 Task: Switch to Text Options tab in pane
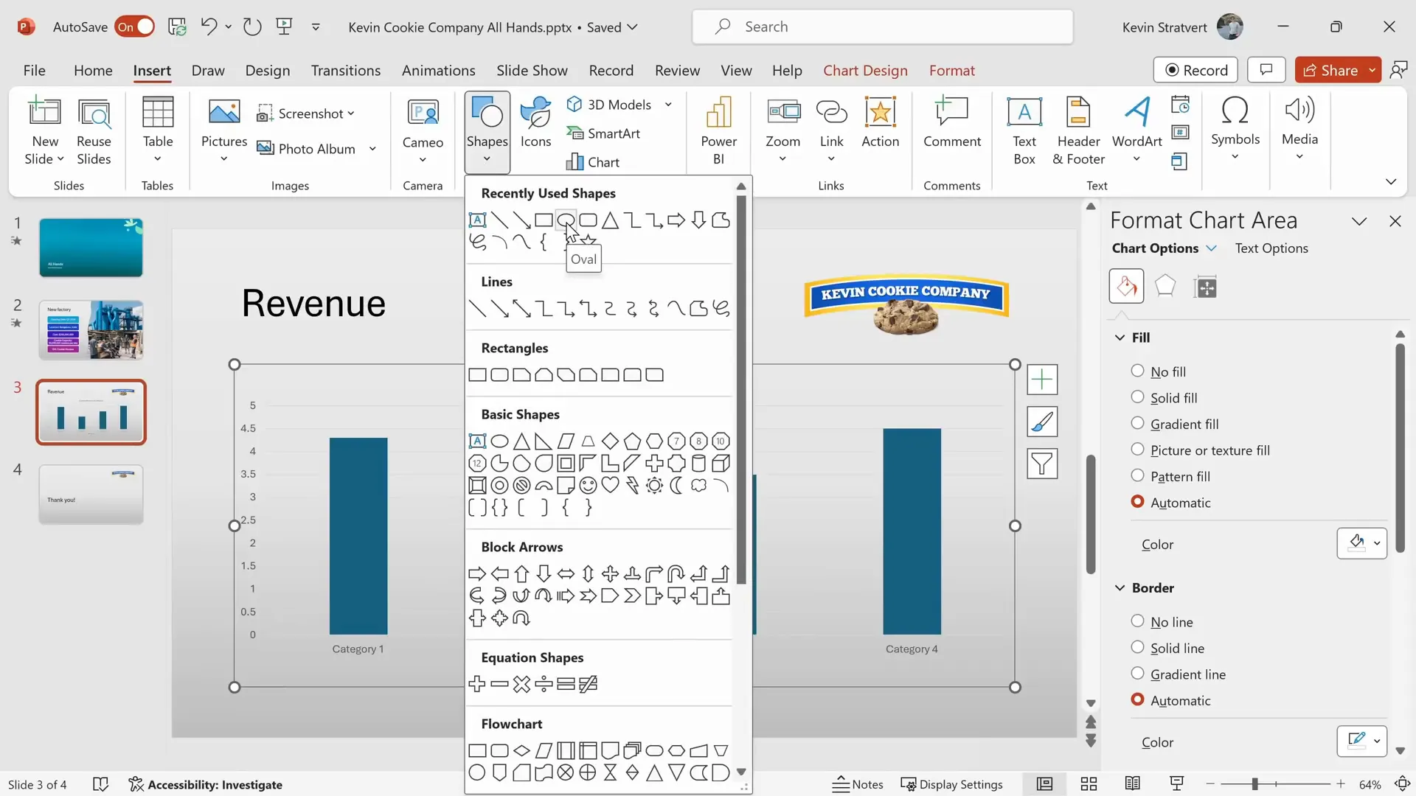pos(1271,248)
